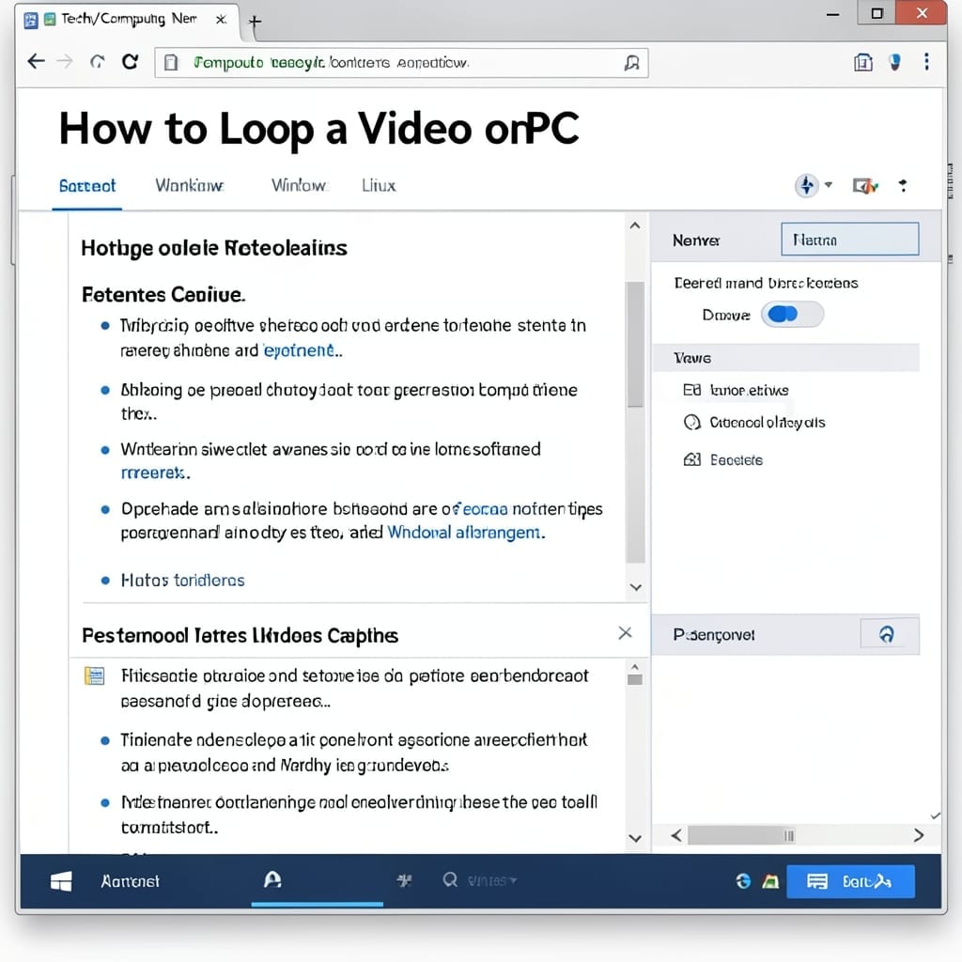
Task: Click the taskbar star-shaped icon
Action: pyautogui.click(x=404, y=881)
